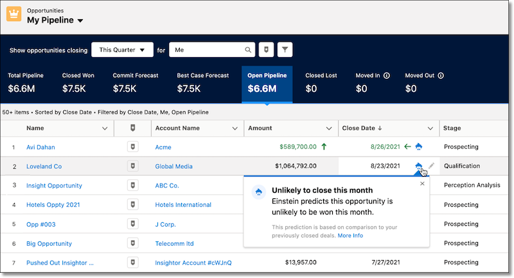Click the filter funnel icon

click(285, 49)
